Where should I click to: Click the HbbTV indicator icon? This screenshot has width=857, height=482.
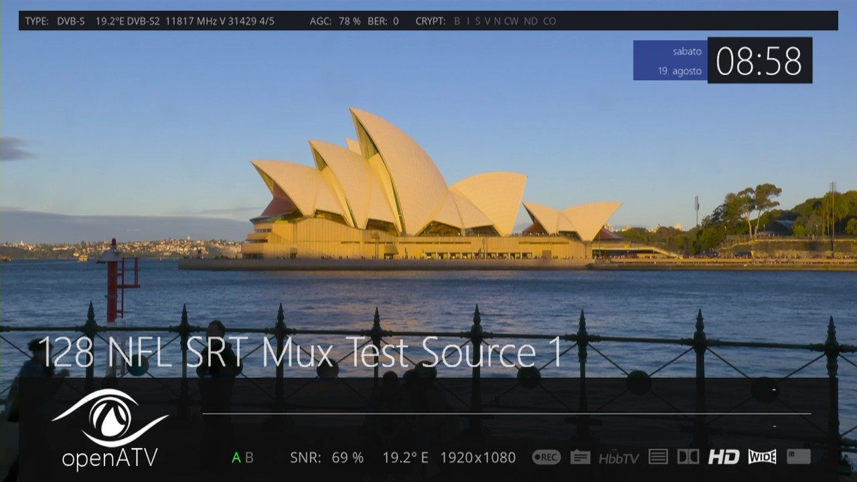tap(619, 458)
